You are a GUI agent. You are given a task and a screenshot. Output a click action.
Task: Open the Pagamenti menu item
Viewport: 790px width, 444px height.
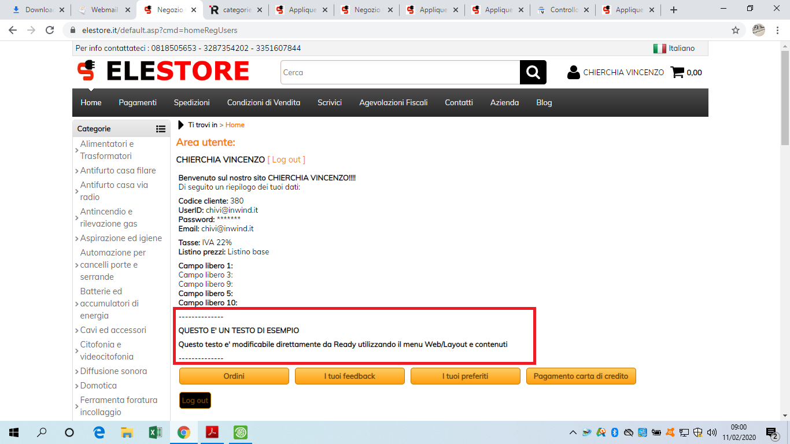point(138,102)
